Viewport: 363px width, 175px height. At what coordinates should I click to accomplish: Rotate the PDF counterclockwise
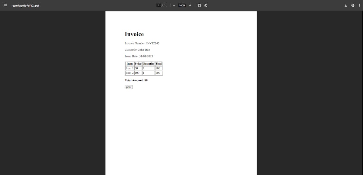206,5
